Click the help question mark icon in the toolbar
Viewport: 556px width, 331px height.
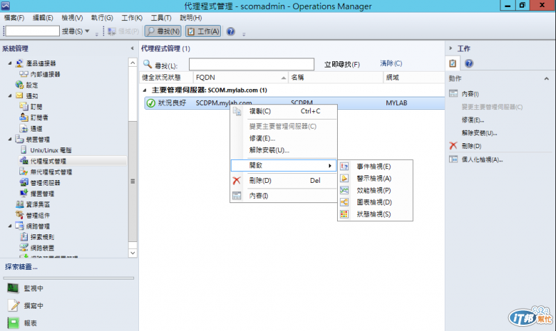[x=231, y=31]
